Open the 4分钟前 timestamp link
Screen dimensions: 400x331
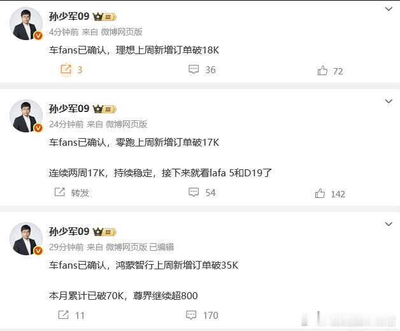[x=64, y=32]
